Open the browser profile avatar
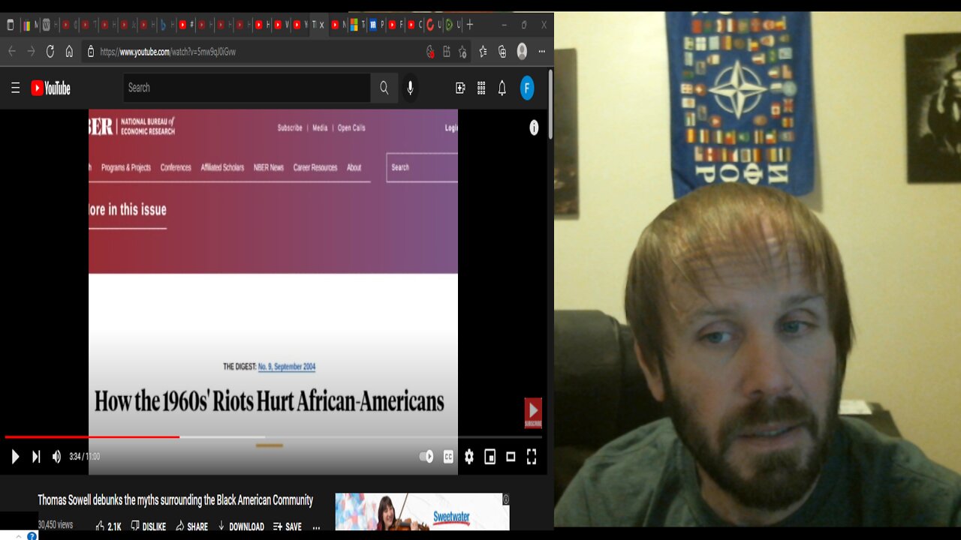Image resolution: width=961 pixels, height=540 pixels. coord(522,52)
